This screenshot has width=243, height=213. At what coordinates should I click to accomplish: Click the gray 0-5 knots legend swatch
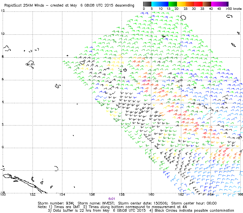point(147,4)
